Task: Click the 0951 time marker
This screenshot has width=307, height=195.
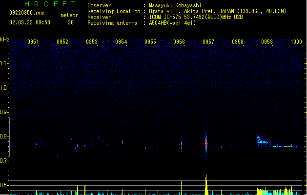Action: [x=33, y=42]
